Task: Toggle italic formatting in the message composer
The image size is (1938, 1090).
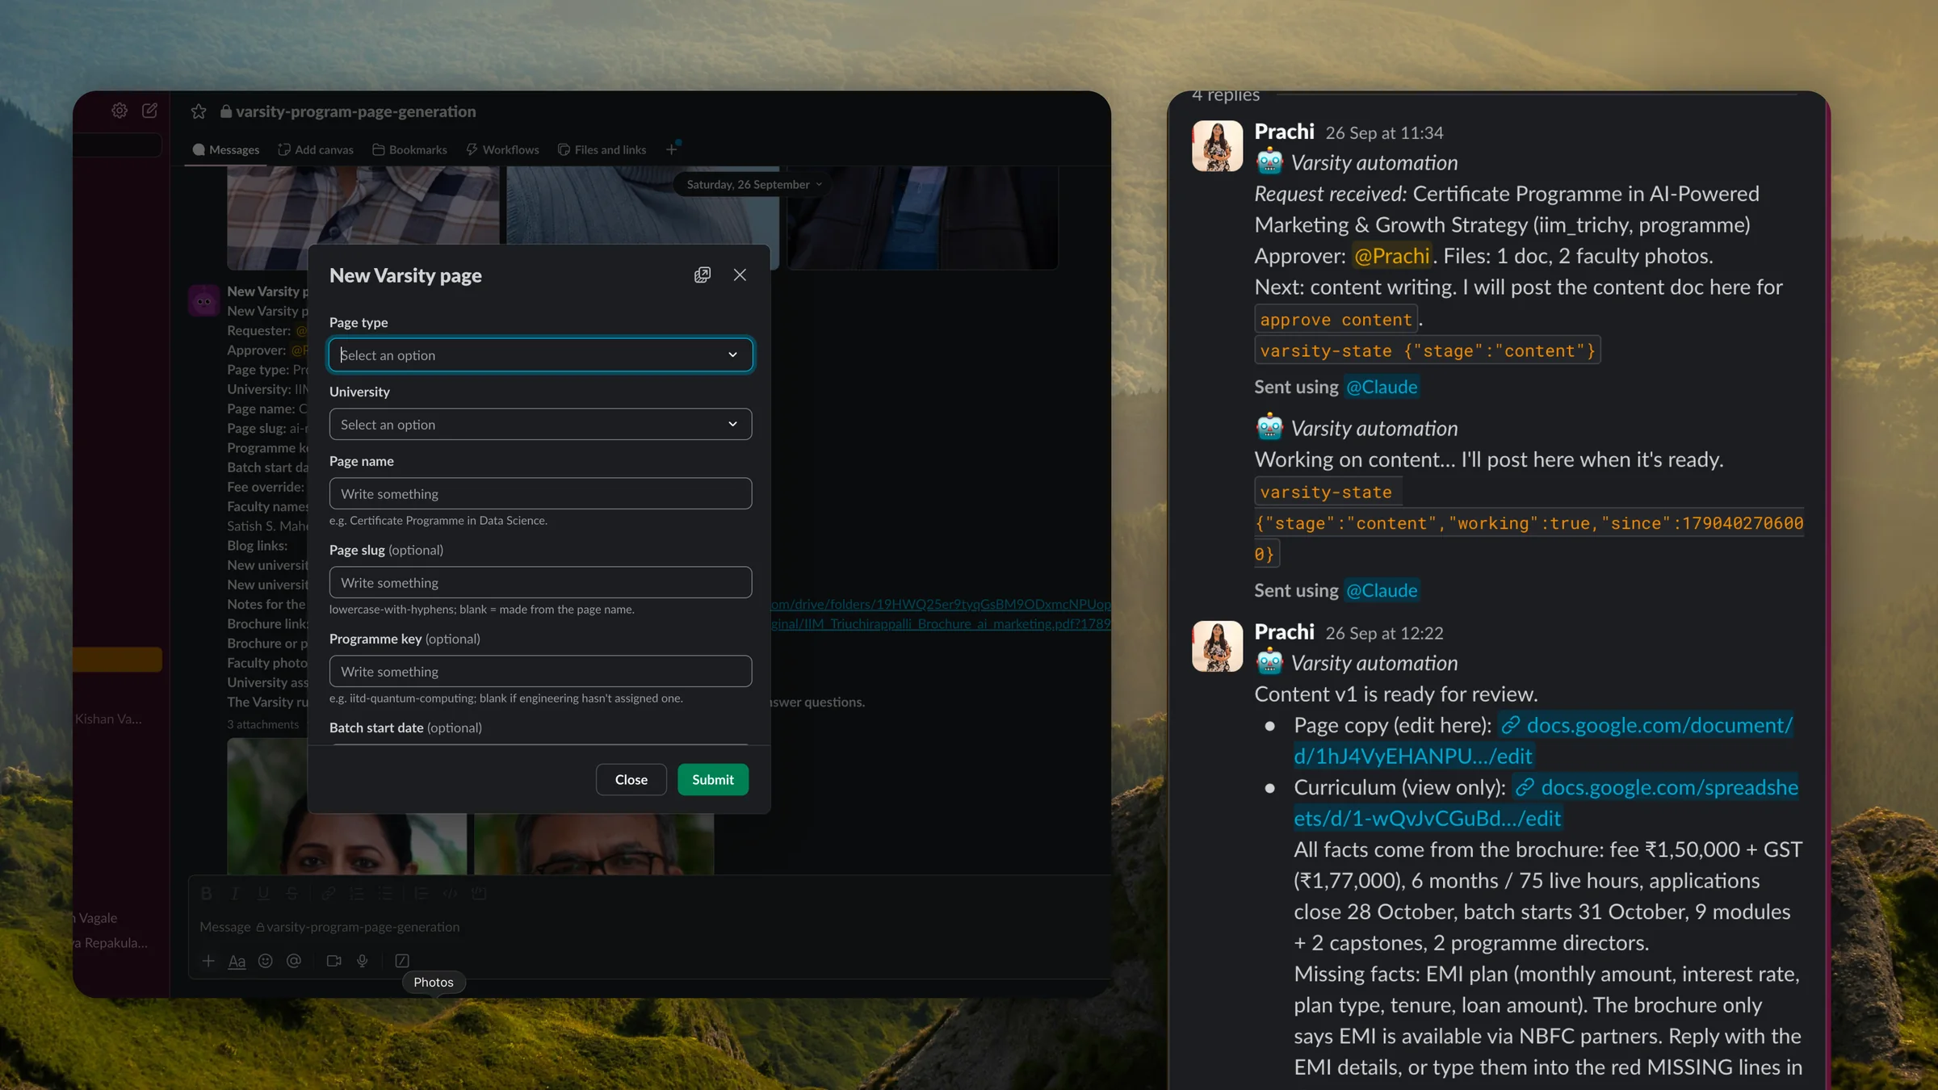Action: click(234, 893)
